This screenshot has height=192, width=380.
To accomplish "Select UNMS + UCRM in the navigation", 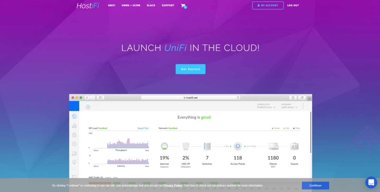I will point(131,5).
